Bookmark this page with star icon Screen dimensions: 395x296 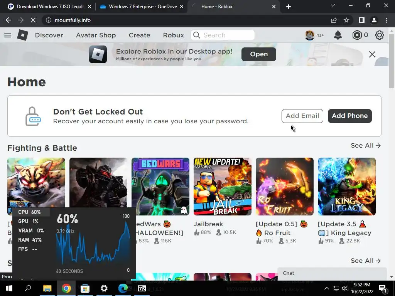coord(346,20)
